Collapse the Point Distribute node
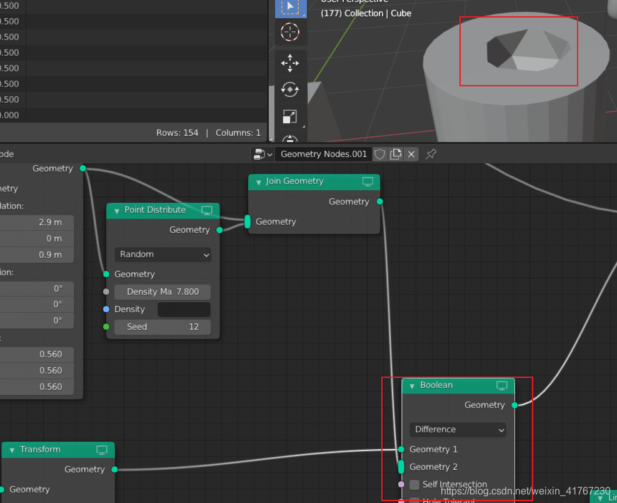617x503 pixels. (117, 211)
